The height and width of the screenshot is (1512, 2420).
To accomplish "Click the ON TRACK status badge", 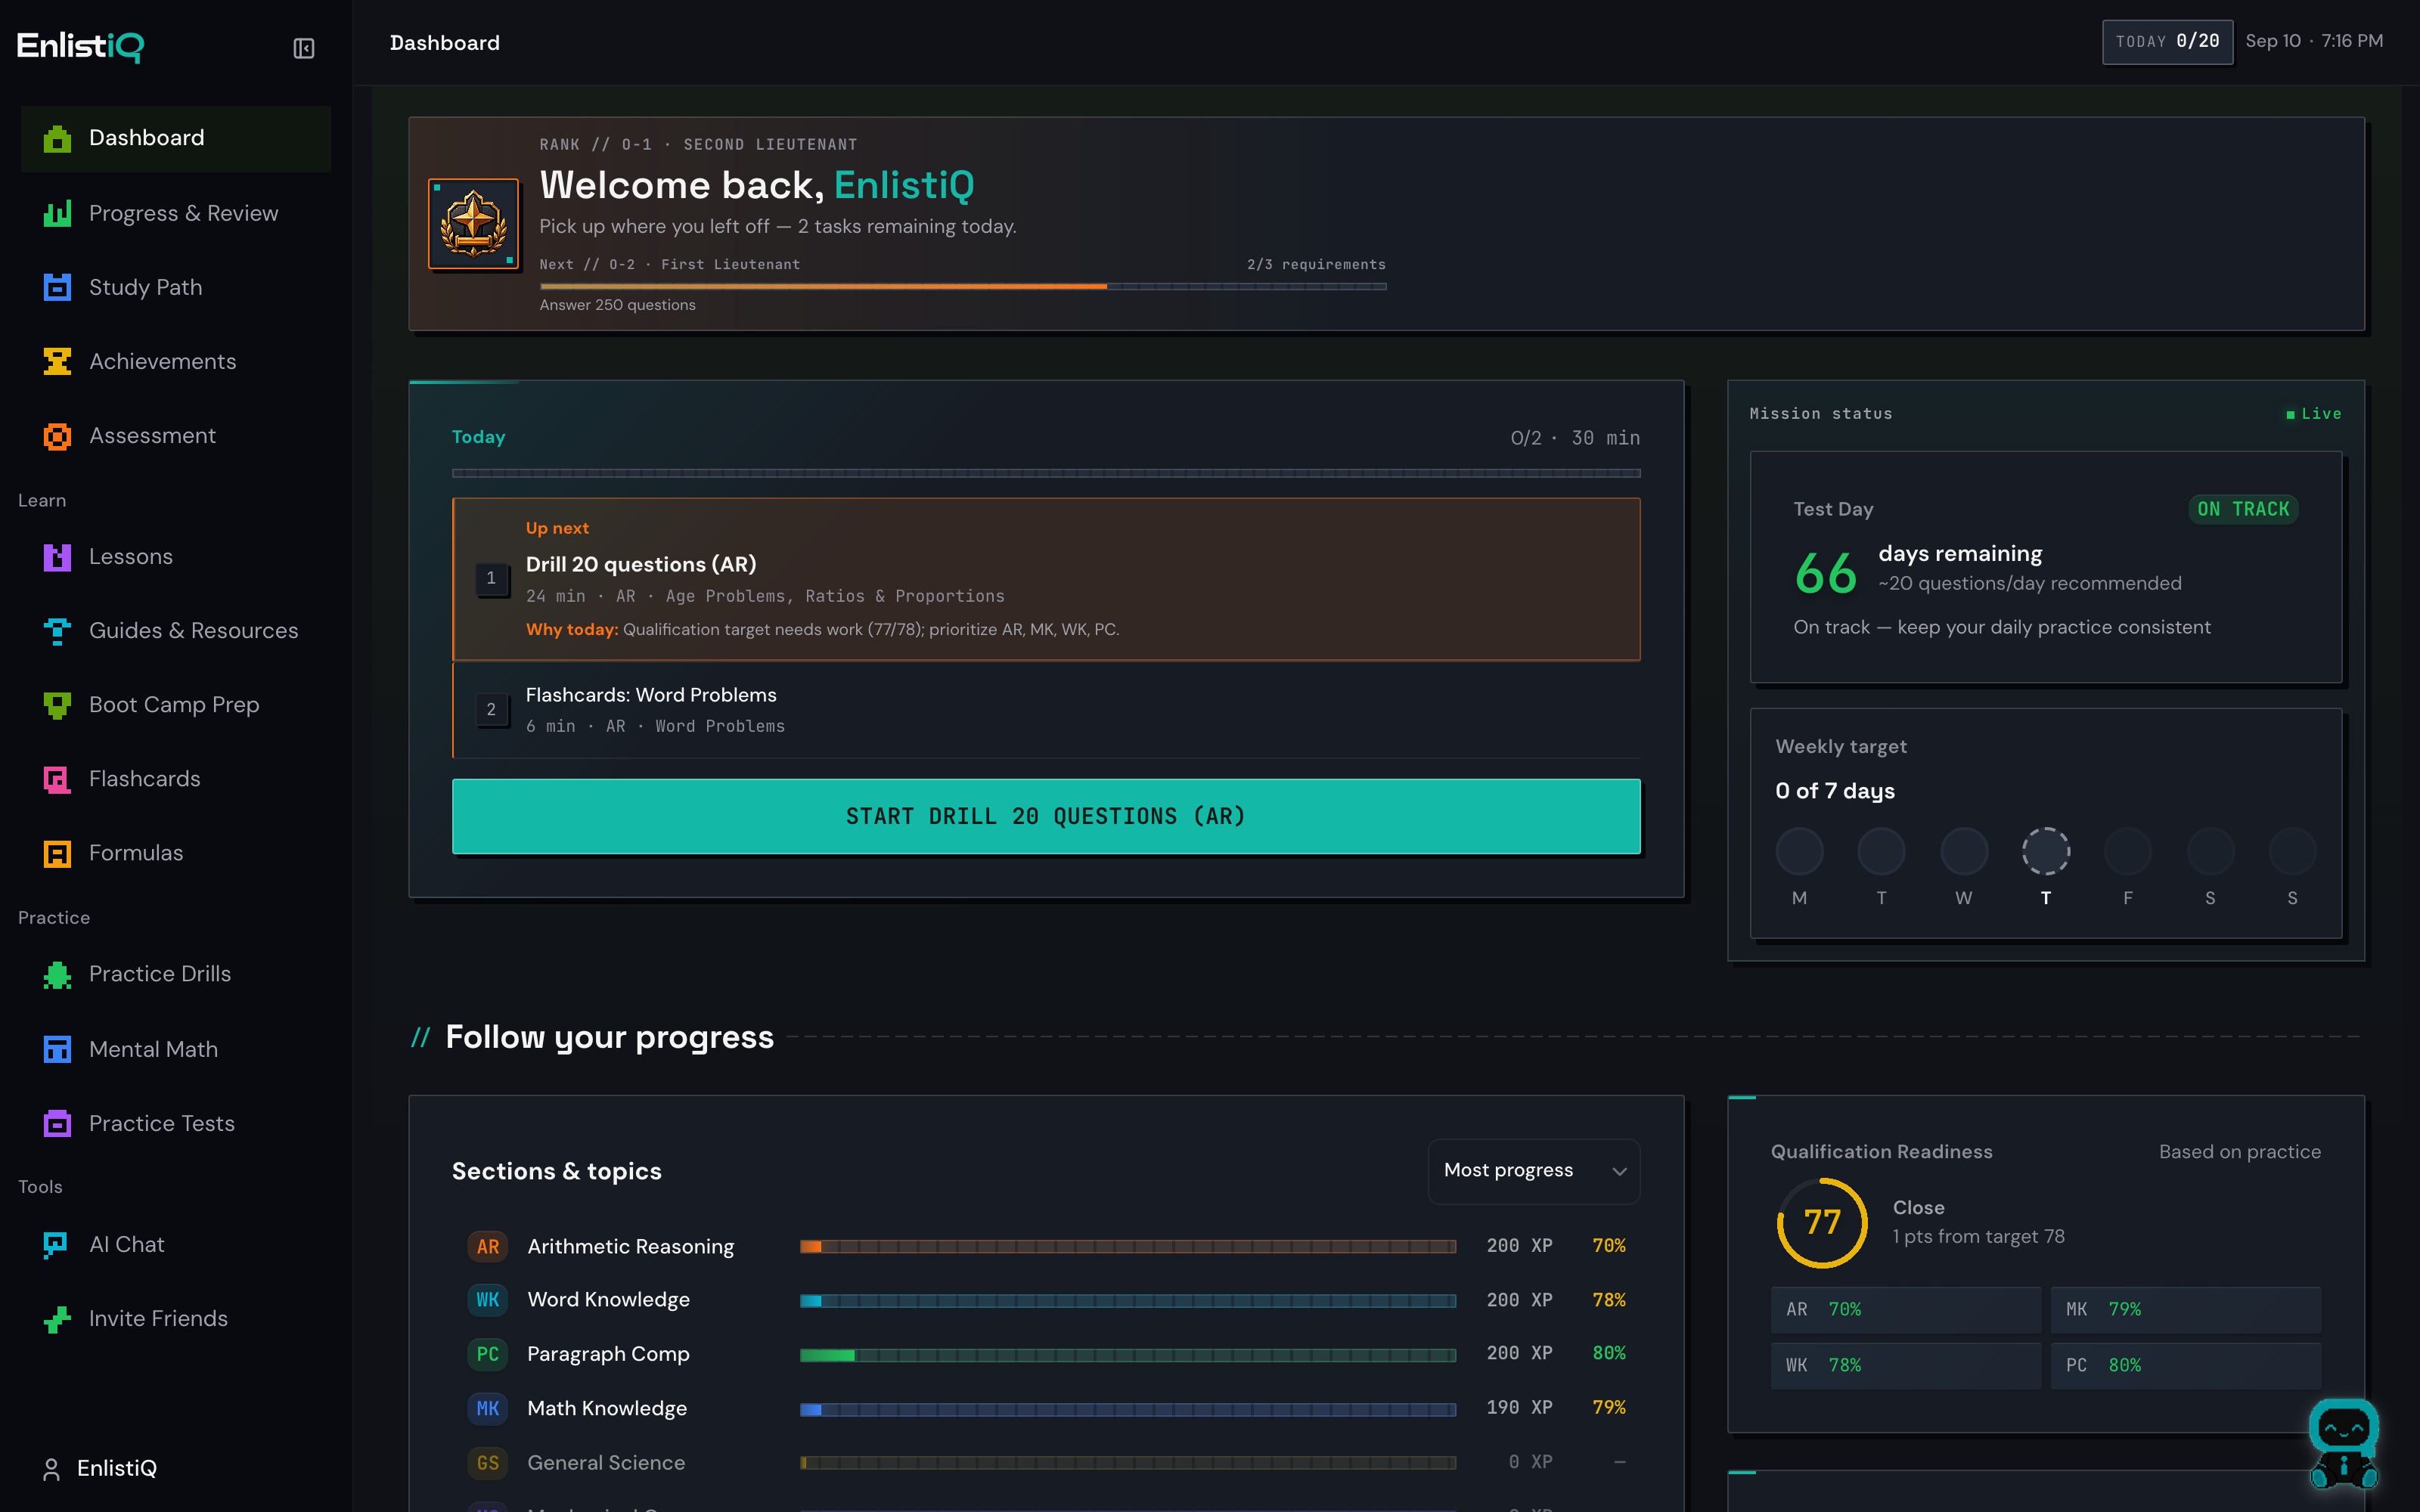I will (x=2243, y=509).
